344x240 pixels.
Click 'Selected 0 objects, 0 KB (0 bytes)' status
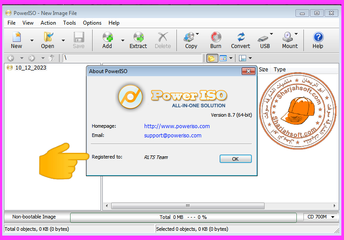tap(192, 229)
